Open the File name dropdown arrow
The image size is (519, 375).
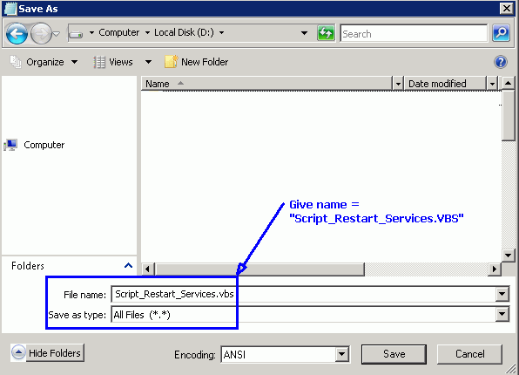[x=502, y=294]
